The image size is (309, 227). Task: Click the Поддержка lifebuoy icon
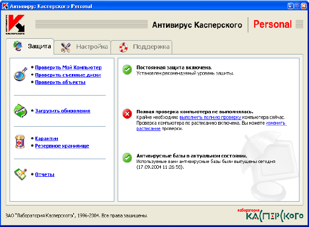click(123, 47)
